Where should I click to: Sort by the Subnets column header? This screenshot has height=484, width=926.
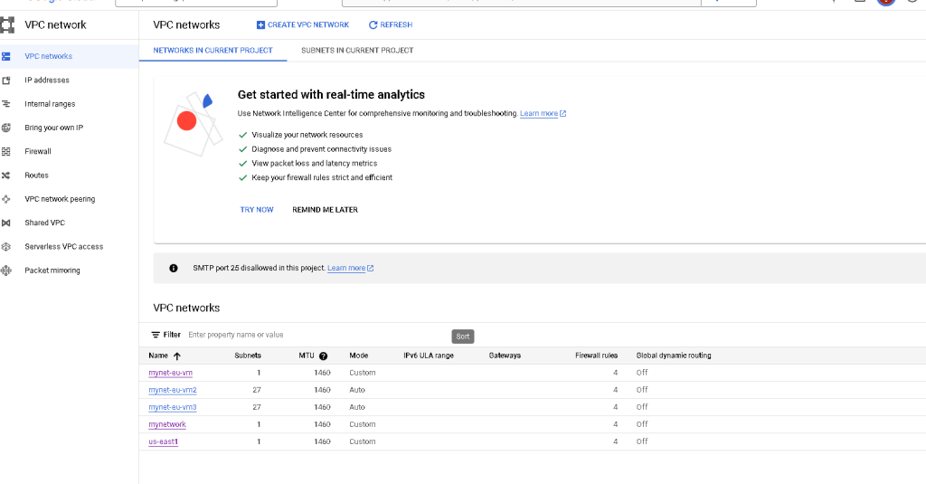coord(248,356)
